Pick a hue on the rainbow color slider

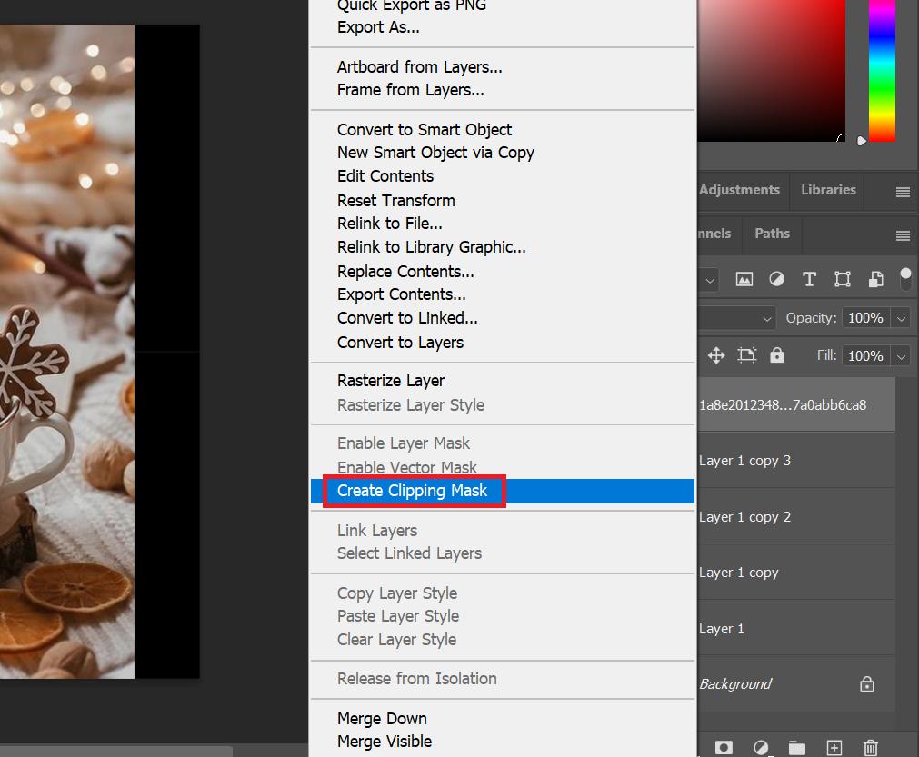pyautogui.click(x=882, y=73)
